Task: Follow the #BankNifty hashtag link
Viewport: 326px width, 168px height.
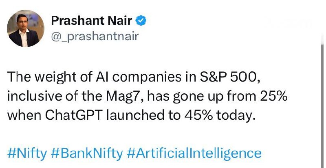Action: click(87, 153)
